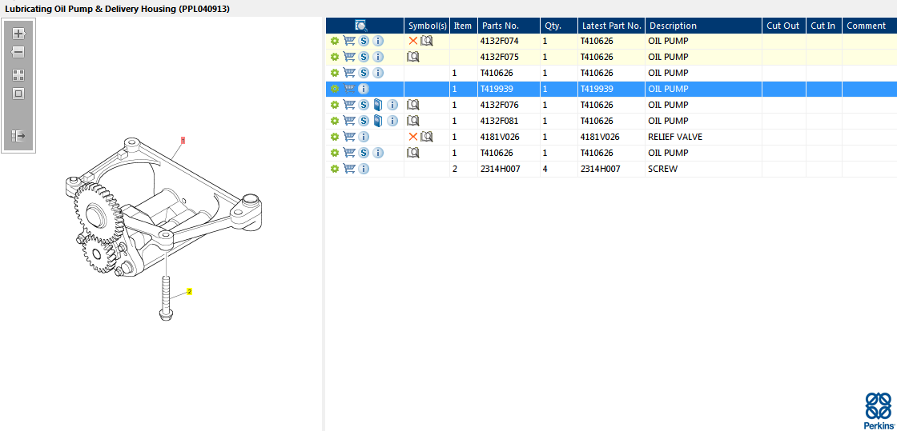The image size is (897, 431).
Task: Zoom in on the diagram with plus button
Action: click(18, 34)
